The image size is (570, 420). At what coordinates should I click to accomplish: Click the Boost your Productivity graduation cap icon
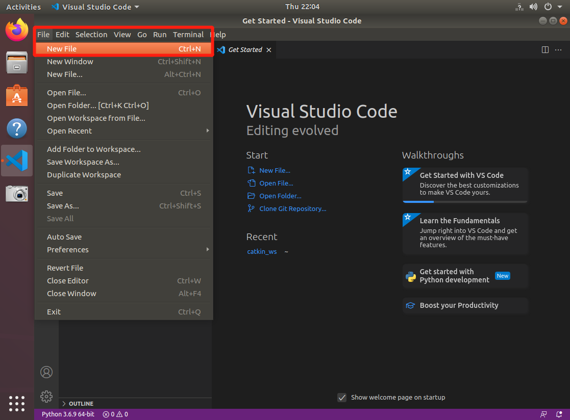[x=410, y=306]
